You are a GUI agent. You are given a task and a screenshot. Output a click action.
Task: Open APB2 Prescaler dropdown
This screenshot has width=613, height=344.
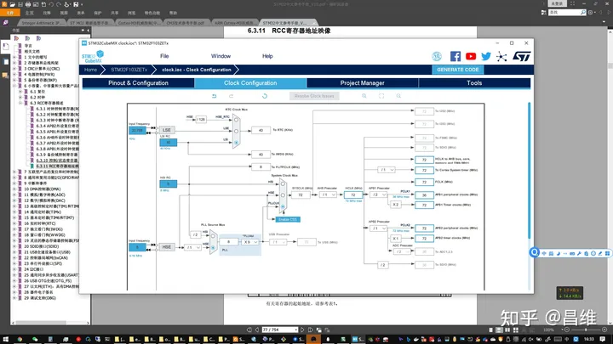click(x=378, y=228)
